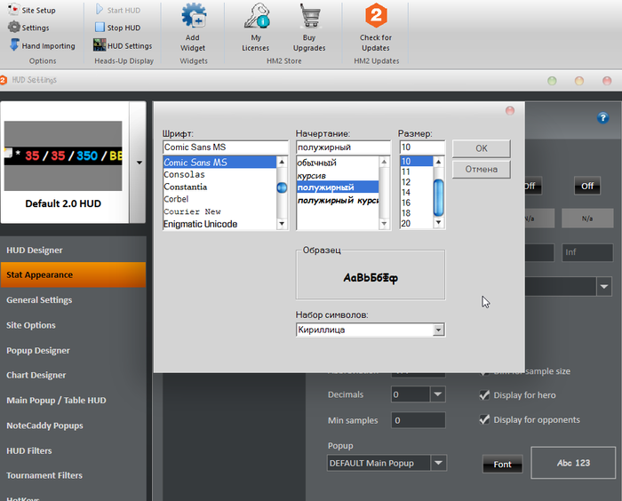The image size is (622, 501).
Task: Click the Размер size input field
Action: tap(422, 147)
